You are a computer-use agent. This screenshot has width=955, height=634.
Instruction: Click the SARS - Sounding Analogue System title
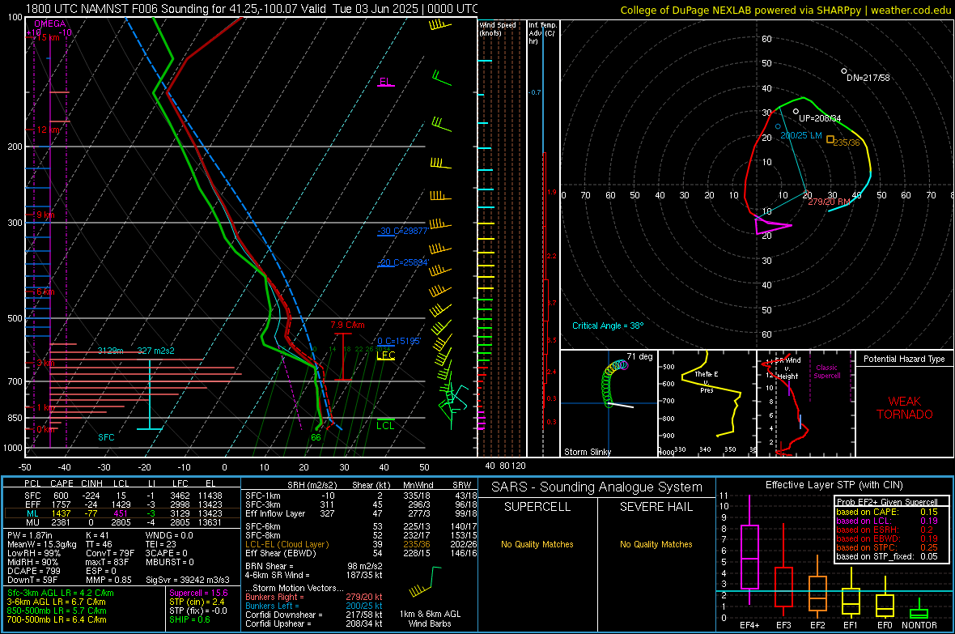(597, 487)
